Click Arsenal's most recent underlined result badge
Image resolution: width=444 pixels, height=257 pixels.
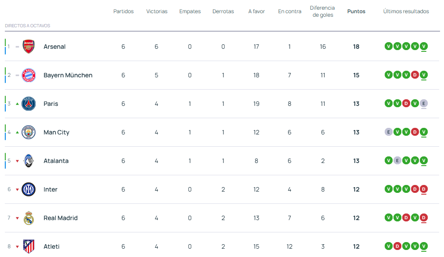423,46
